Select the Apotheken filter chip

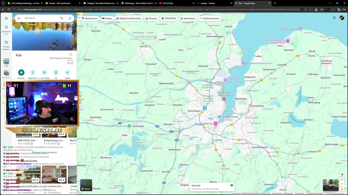point(188,18)
